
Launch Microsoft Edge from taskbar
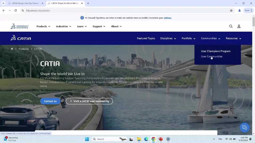tap(146, 139)
